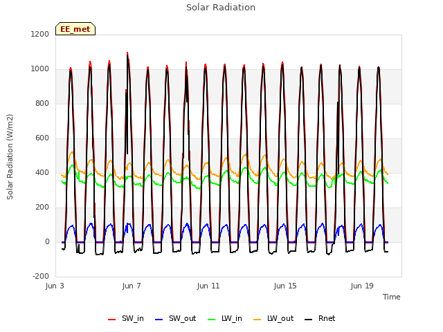Click the 1200 y-axis tick label
The image size is (443, 332).
click(40, 34)
